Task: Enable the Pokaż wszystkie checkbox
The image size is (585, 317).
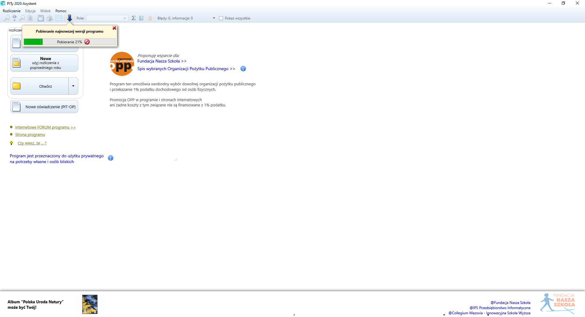Action: (x=221, y=18)
